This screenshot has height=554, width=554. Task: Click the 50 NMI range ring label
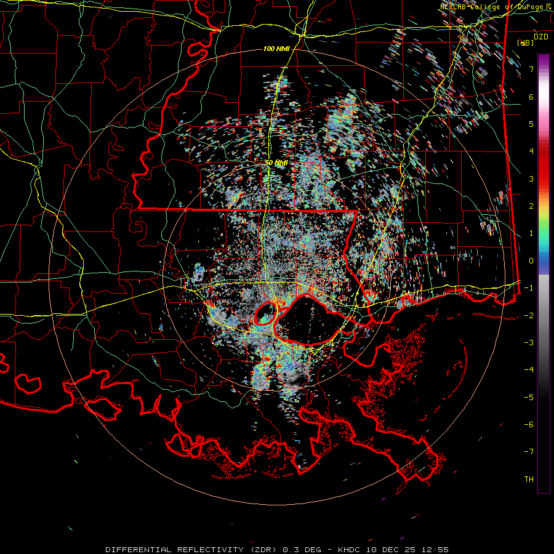[276, 163]
